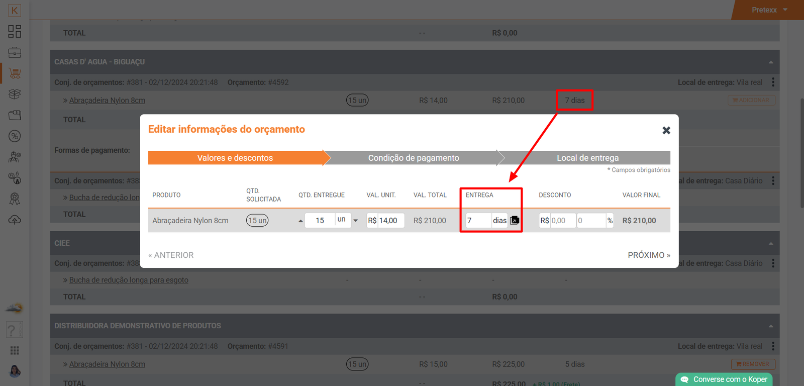Switch to Local de entrega step

(587, 158)
